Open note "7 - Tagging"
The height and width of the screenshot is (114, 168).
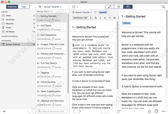click(x=52, y=74)
